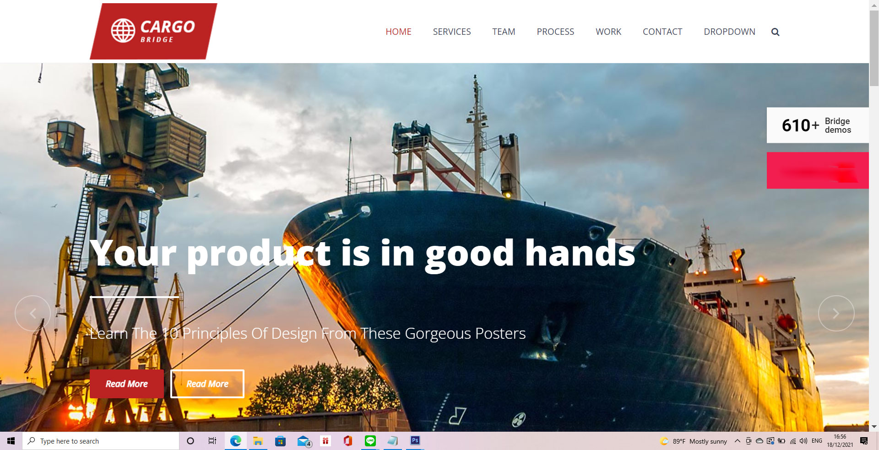Navigate to the CONTACT menu item
The height and width of the screenshot is (450, 879).
coord(662,32)
